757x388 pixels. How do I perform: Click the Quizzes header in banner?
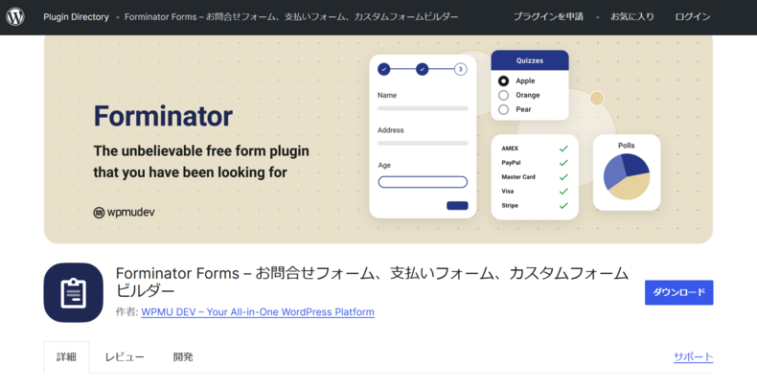pos(530,60)
